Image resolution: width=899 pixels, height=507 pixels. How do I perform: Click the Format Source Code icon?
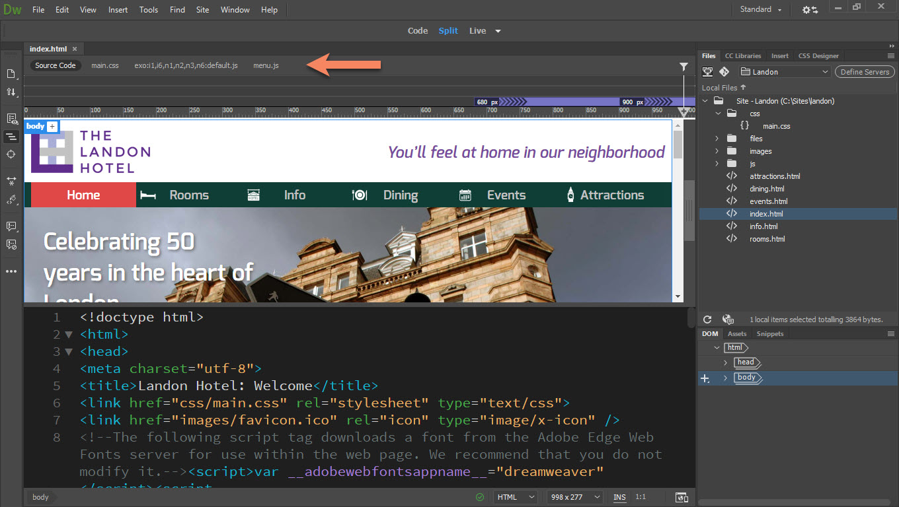click(x=11, y=199)
